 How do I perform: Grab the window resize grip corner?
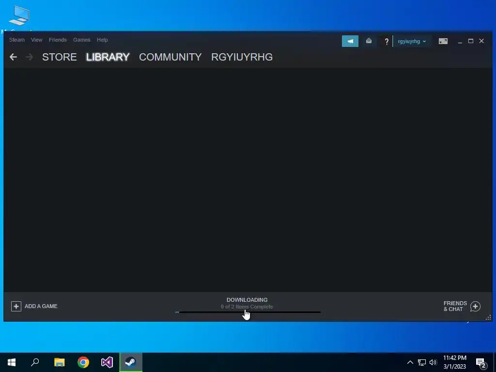pos(488,317)
